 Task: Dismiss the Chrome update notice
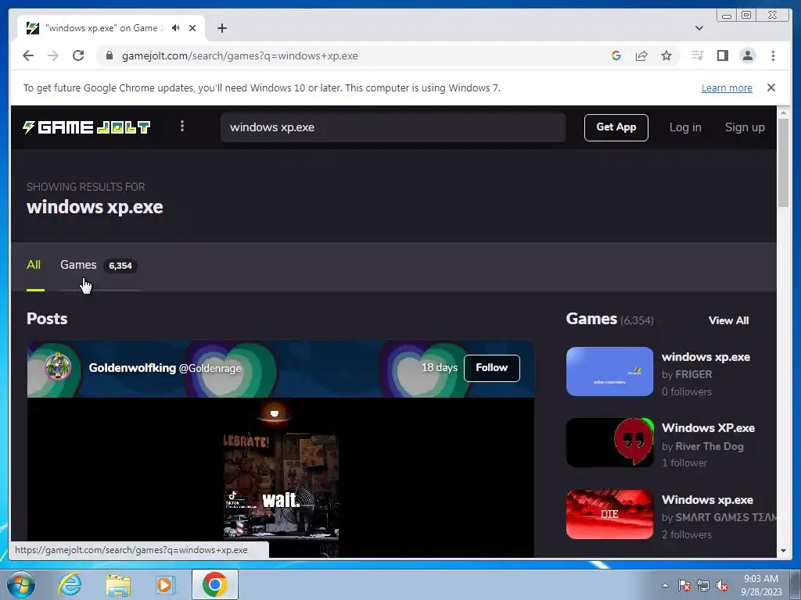coord(770,87)
